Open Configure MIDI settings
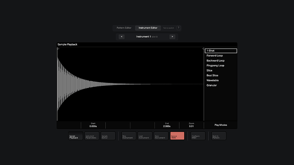Screen dimensions: 294x165 click(198, 136)
